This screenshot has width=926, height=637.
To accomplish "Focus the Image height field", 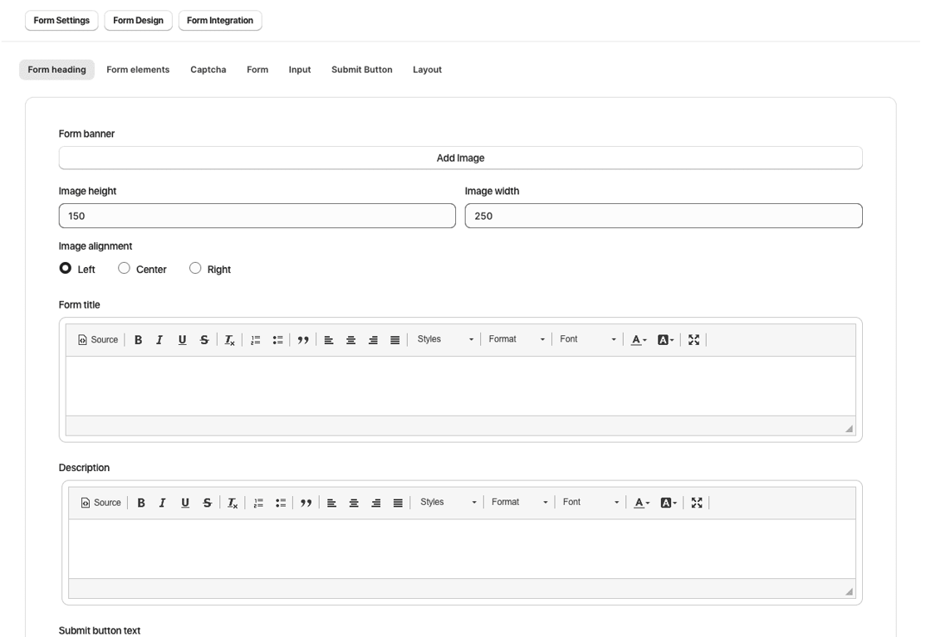I will (257, 216).
